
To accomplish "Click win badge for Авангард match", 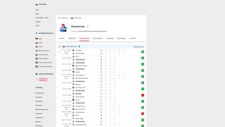I will [143, 120].
